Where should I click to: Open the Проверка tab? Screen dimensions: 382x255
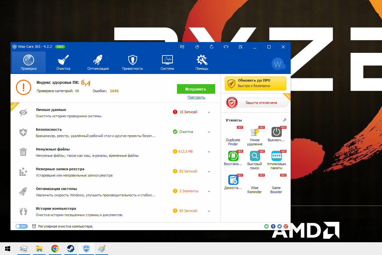point(29,62)
